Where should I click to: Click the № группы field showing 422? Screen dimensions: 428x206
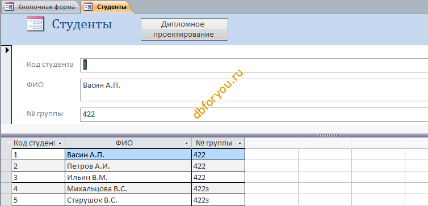[254, 114]
